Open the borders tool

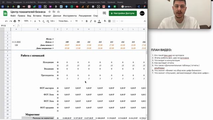pos(109,21)
